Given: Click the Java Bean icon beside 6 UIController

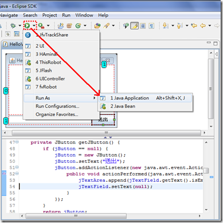Looking at the screenshot, I should coord(28,79).
